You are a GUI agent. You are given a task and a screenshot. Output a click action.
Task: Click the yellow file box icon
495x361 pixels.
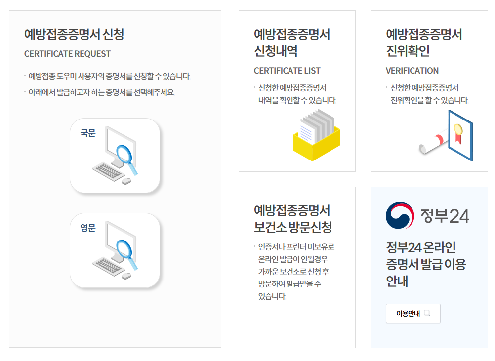click(316, 135)
